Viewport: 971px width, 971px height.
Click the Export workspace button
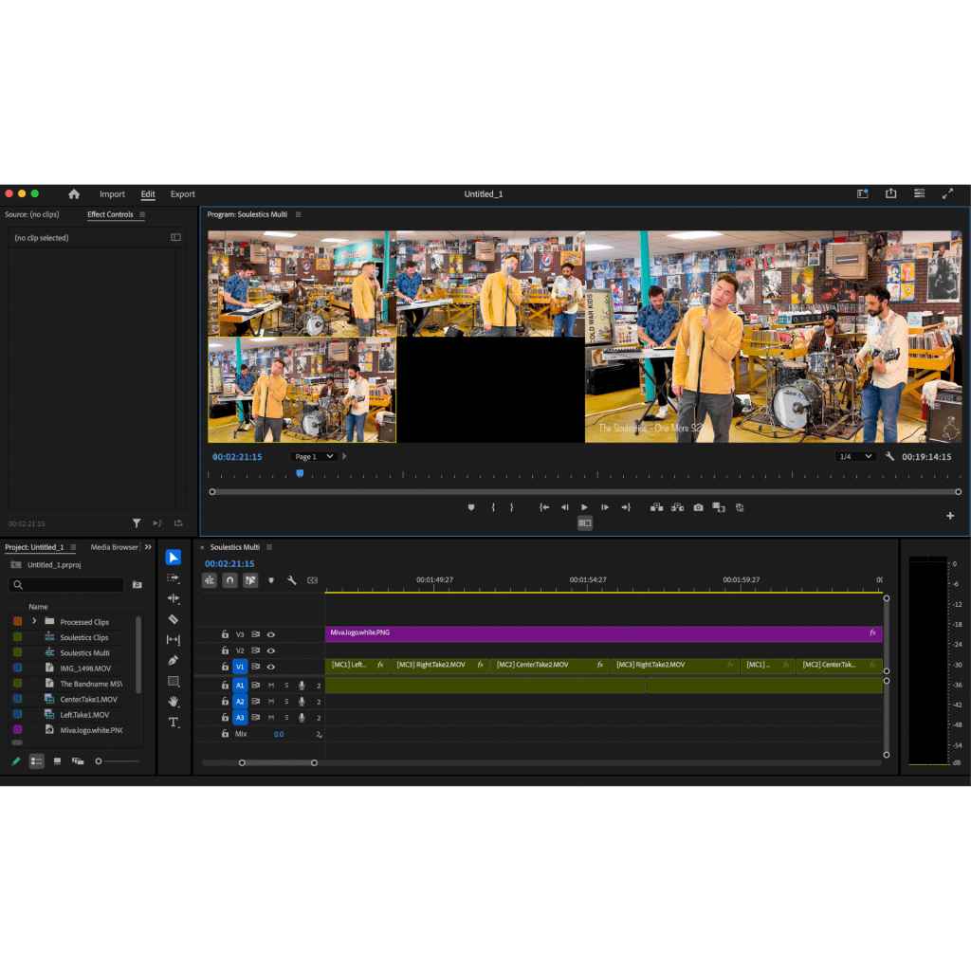pyautogui.click(x=183, y=194)
